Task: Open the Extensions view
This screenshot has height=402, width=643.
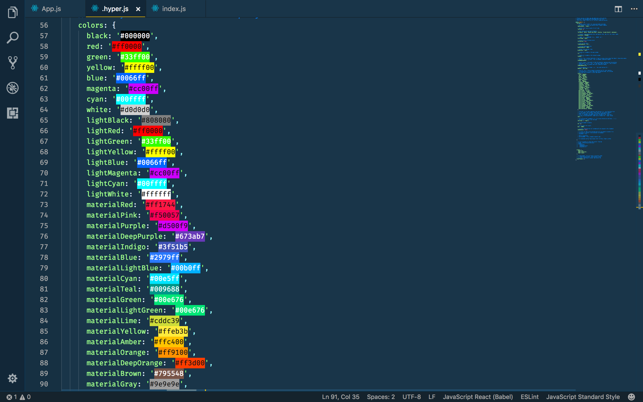Action: click(12, 113)
